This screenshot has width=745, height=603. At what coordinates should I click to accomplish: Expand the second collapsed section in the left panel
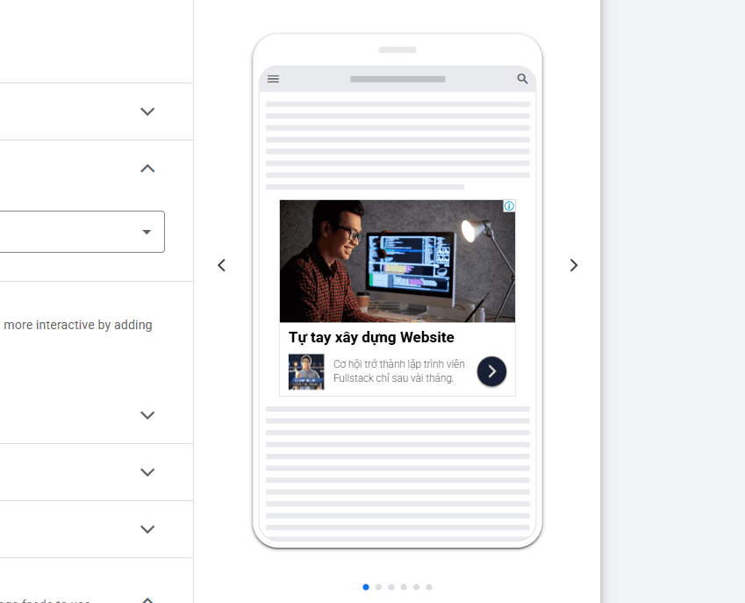147,415
